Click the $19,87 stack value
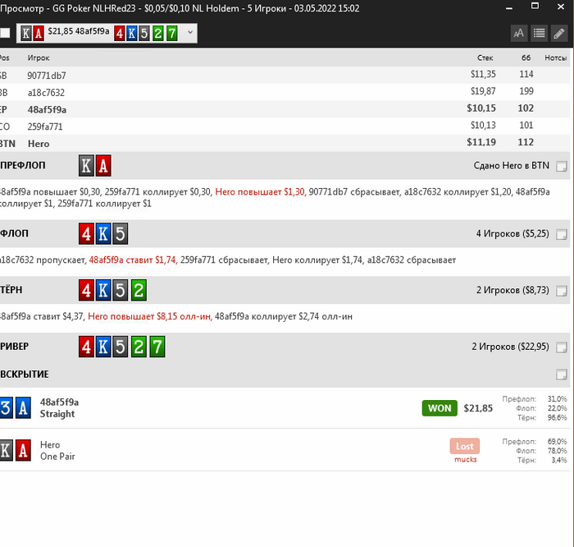 point(483,91)
